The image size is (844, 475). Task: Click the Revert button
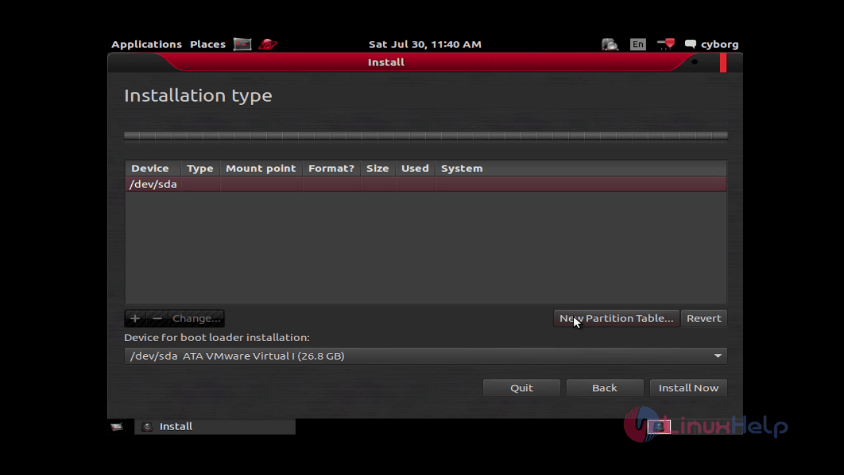(x=704, y=318)
